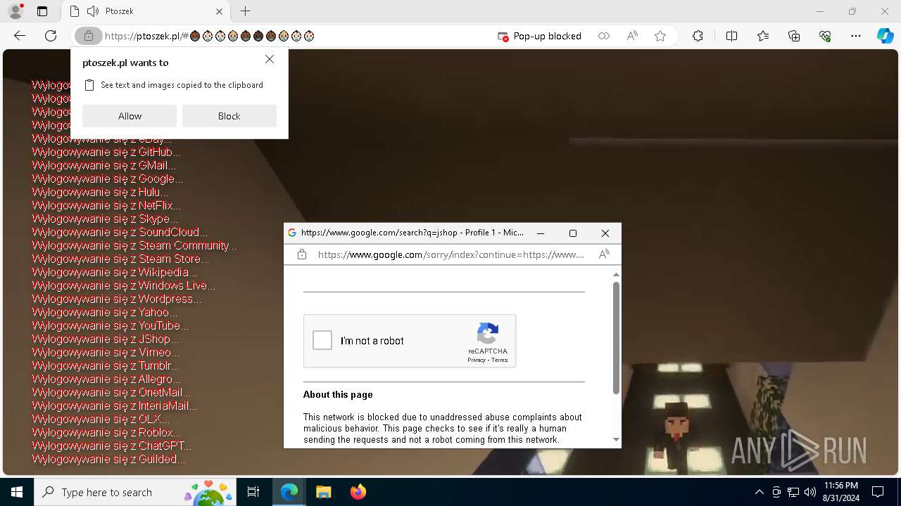The image size is (901, 506).
Task: Open the Windows Start menu
Action: (x=17, y=492)
